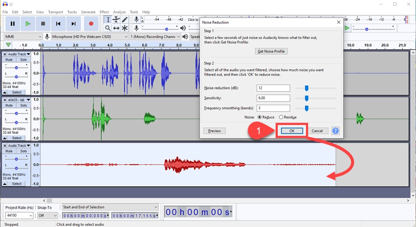
Task: Select the Envelope tool
Action: 116,20
